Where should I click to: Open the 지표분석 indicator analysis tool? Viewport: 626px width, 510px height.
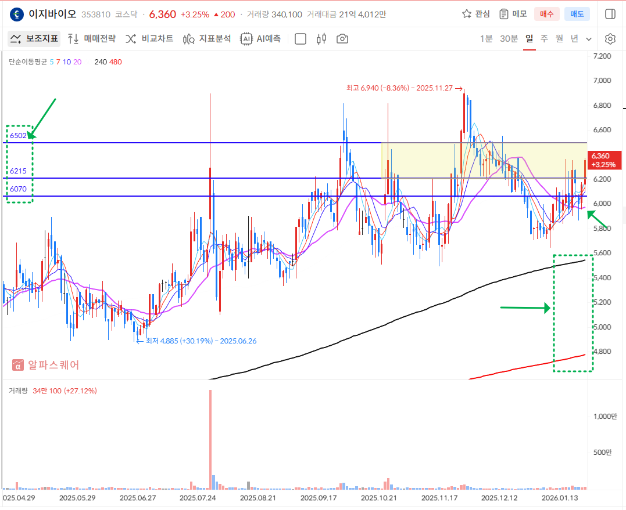click(207, 39)
